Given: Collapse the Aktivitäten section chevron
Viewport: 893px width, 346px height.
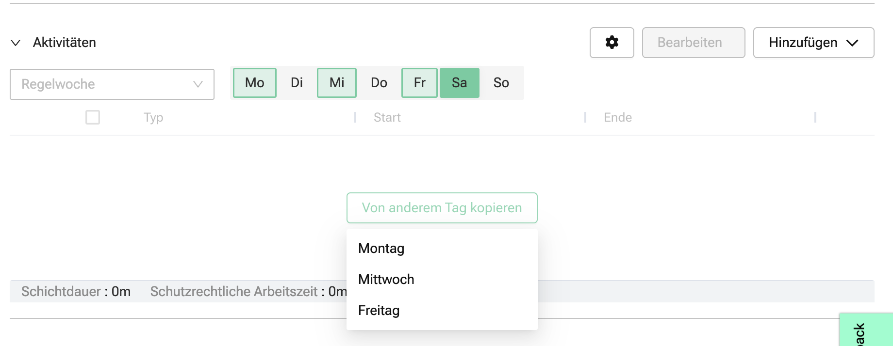Looking at the screenshot, I should click(x=16, y=43).
